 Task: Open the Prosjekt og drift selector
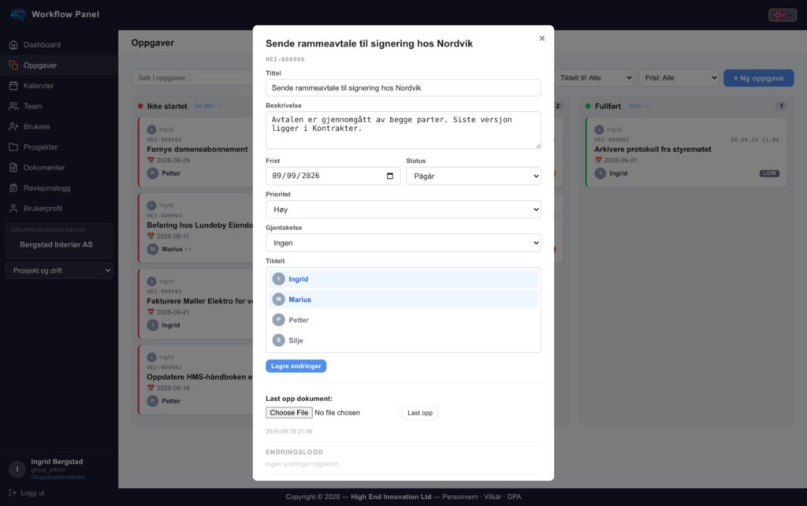[59, 270]
